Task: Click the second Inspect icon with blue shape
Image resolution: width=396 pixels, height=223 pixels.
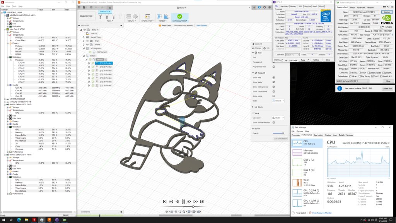Action: (166, 16)
